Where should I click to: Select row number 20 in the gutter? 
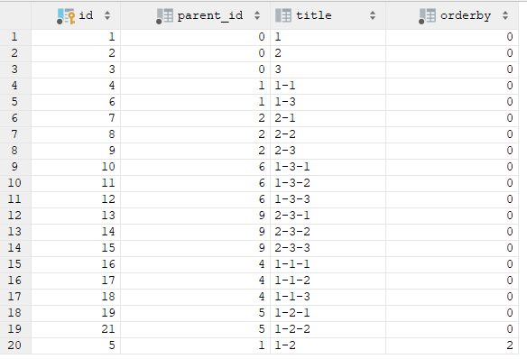point(14,345)
